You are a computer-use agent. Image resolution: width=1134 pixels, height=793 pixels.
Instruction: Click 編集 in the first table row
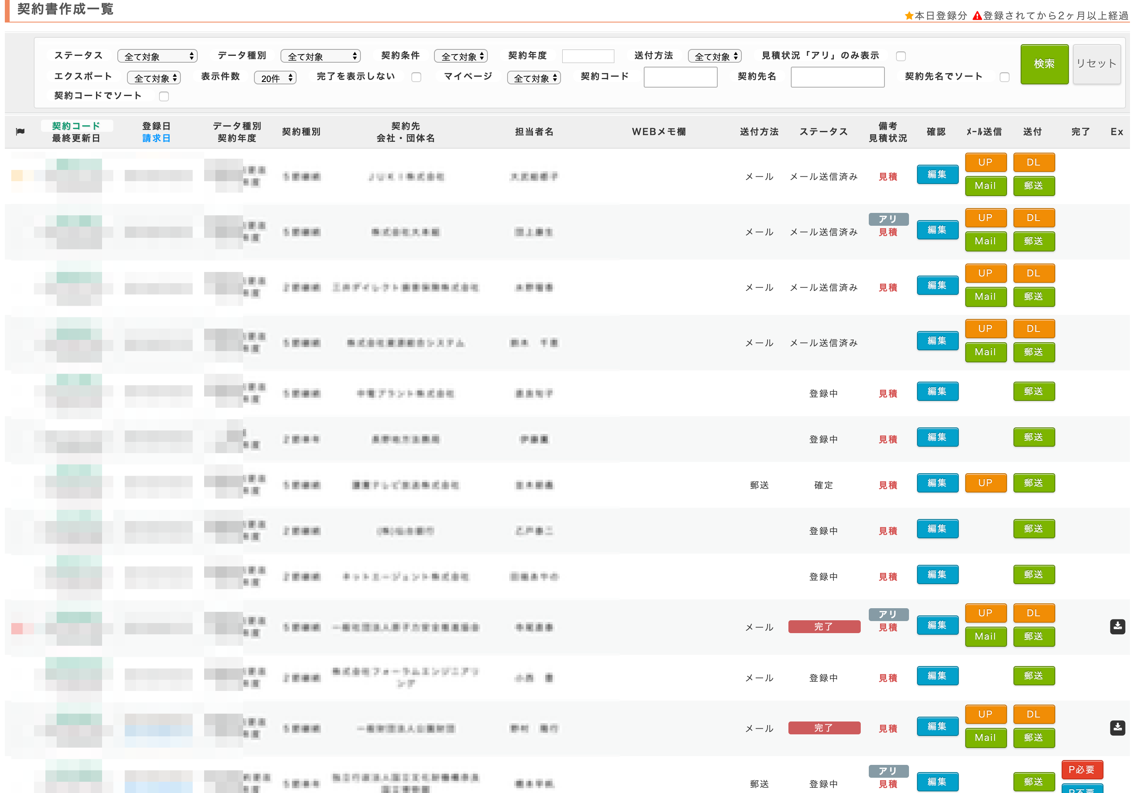tap(937, 174)
